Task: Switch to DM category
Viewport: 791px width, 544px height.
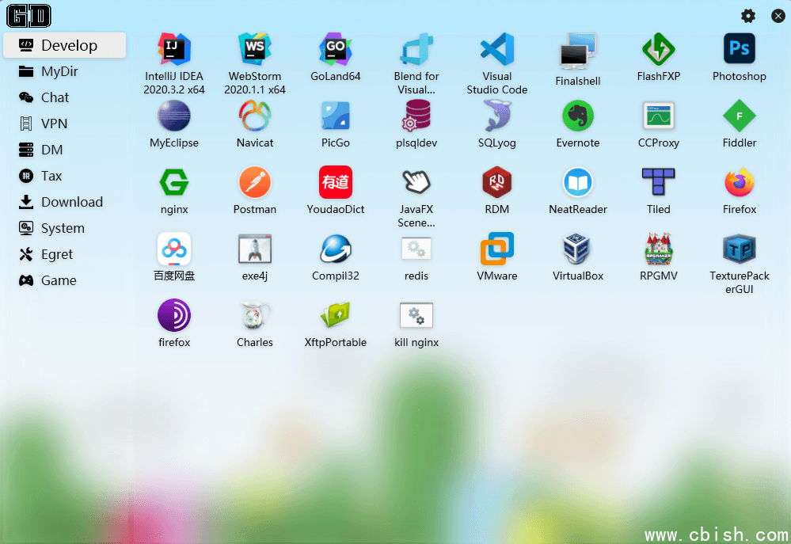Action: pos(65,150)
